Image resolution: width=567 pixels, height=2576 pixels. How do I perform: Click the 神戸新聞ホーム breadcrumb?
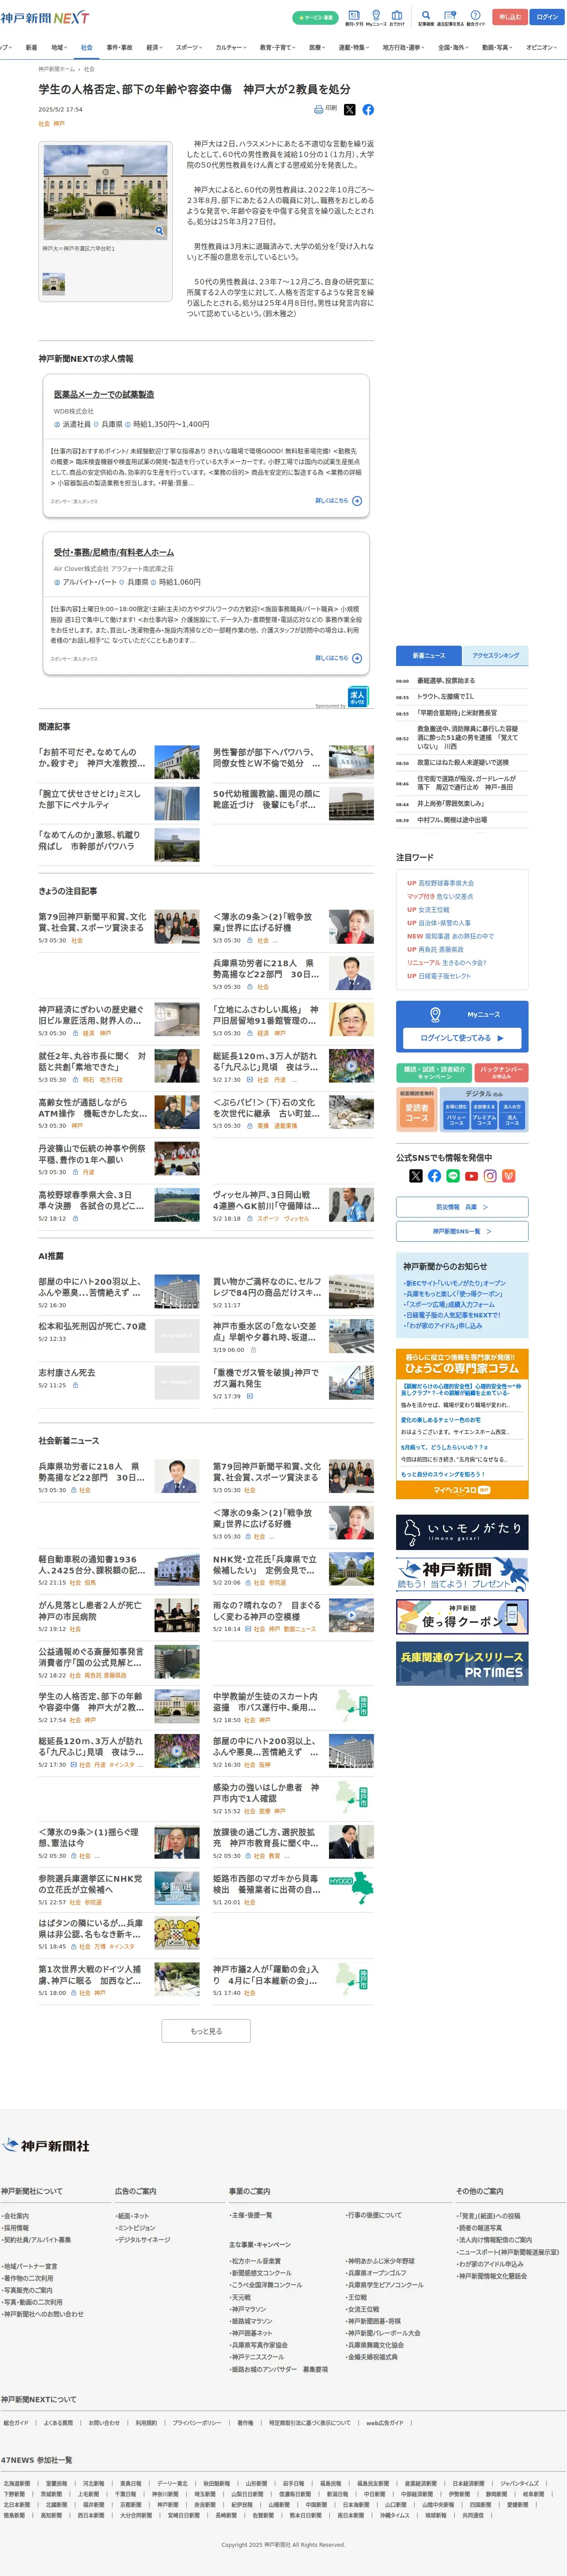[x=57, y=69]
